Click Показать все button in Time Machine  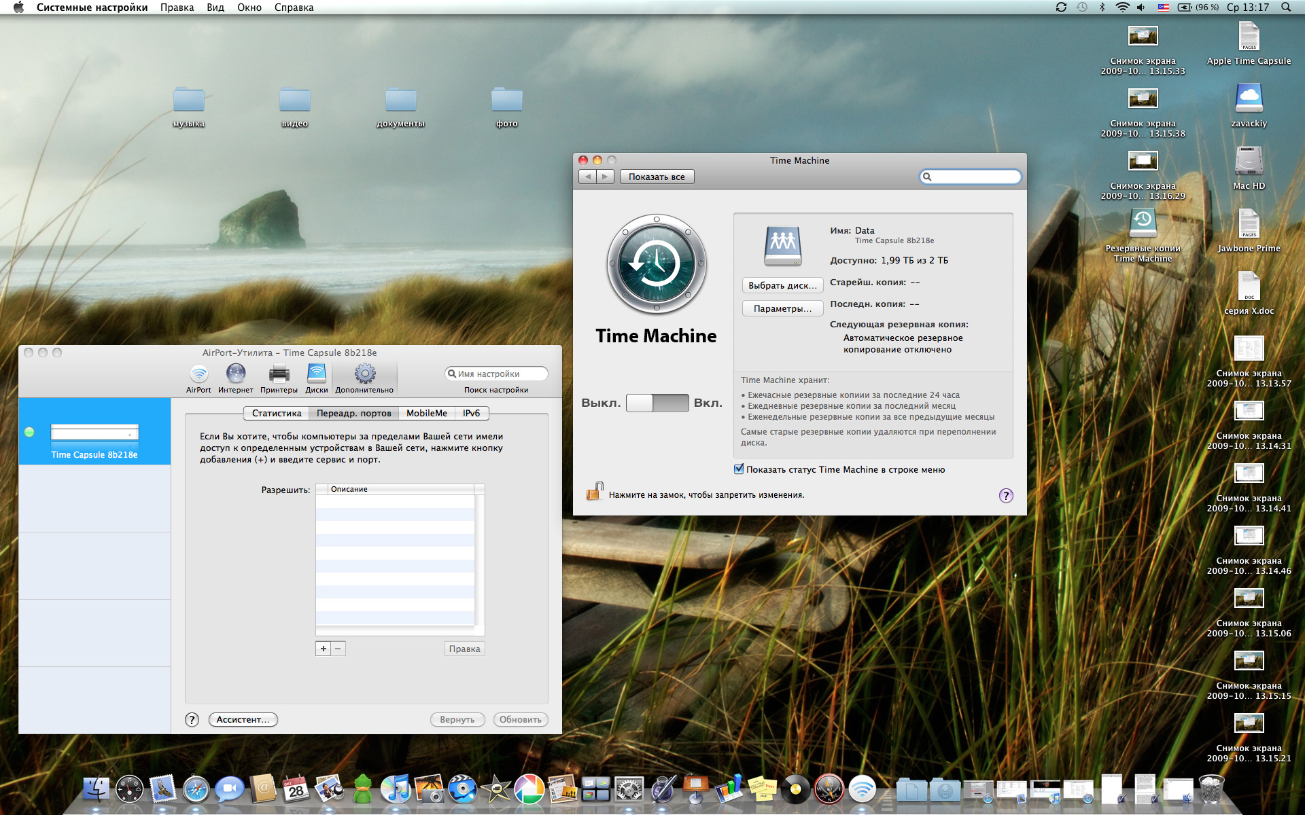(657, 177)
